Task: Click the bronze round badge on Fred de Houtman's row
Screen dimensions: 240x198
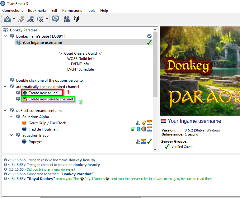Action: (x=144, y=129)
